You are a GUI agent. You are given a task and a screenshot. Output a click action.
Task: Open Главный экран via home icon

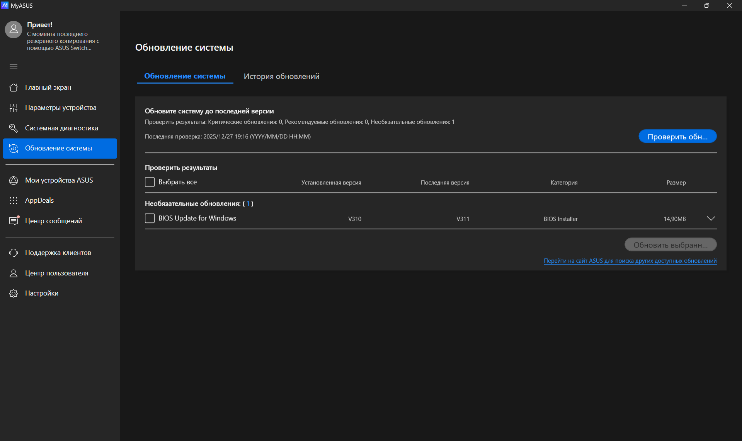(x=14, y=87)
